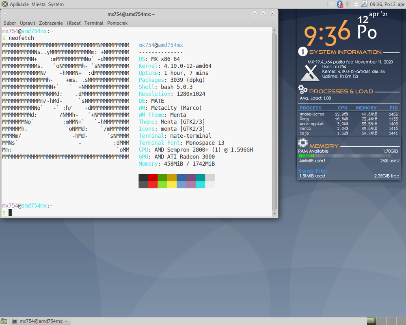Click the large 9:36 clock on desktop widget

pyautogui.click(x=327, y=33)
